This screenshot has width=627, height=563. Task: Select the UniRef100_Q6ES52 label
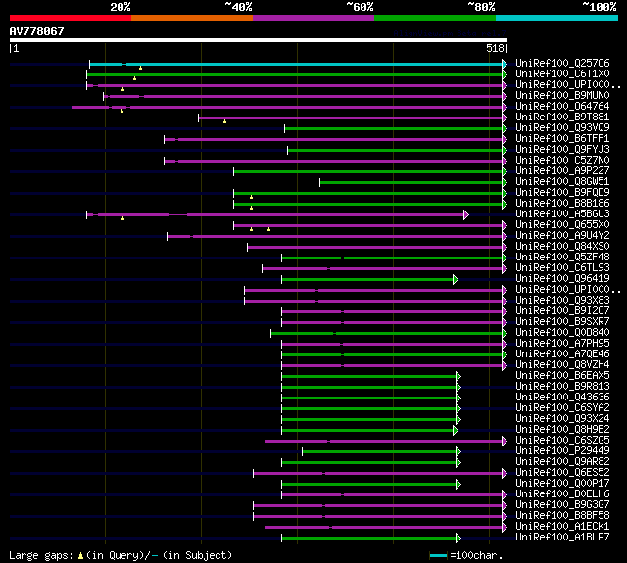[562, 473]
